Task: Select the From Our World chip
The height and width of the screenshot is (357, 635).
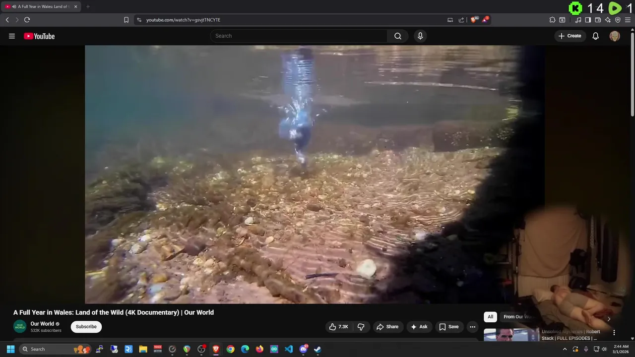Action: (518, 317)
